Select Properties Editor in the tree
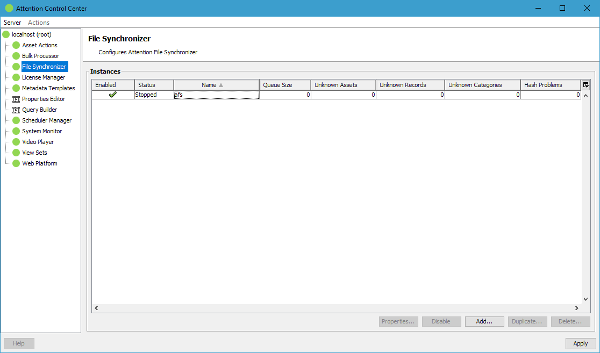Screen dimensions: 600x353 (x=44, y=99)
